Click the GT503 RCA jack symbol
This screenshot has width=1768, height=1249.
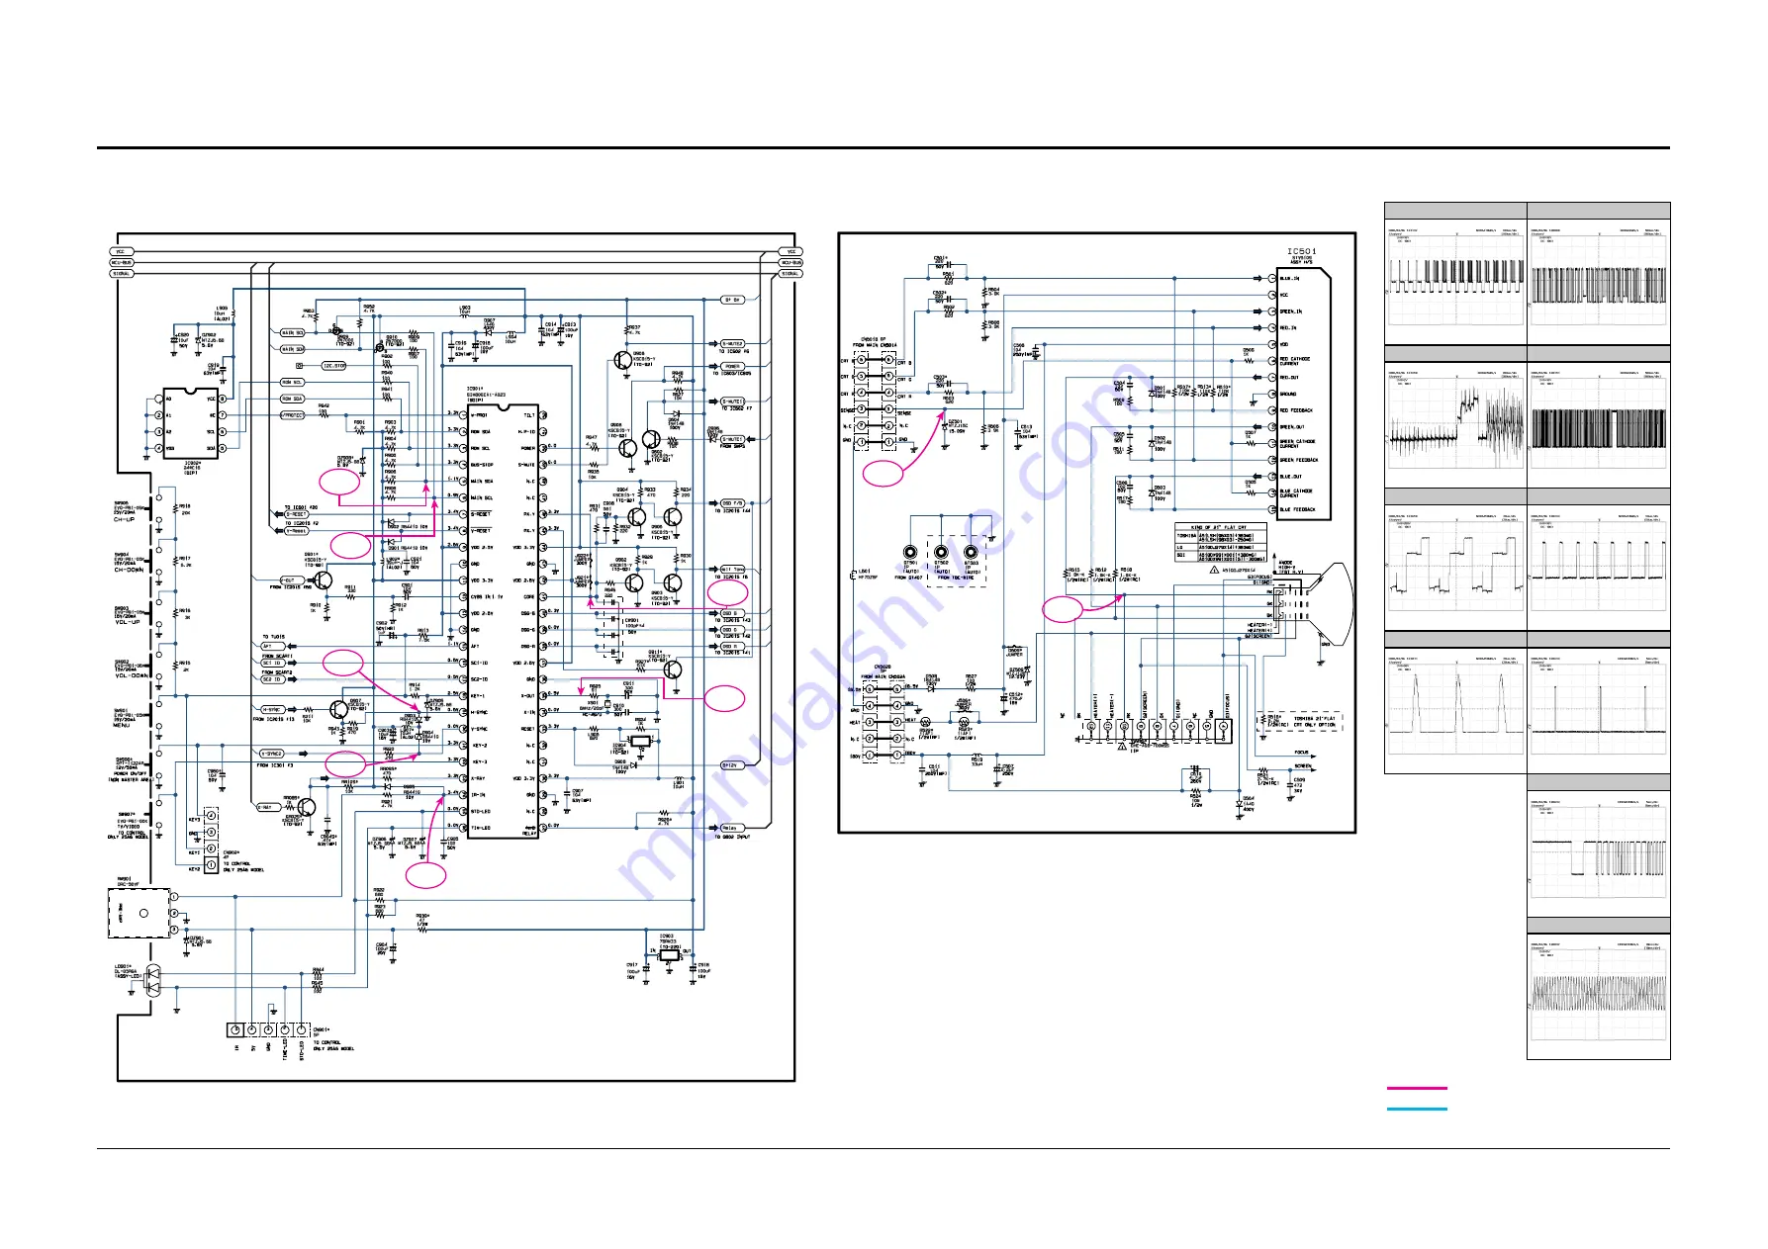[x=971, y=552]
